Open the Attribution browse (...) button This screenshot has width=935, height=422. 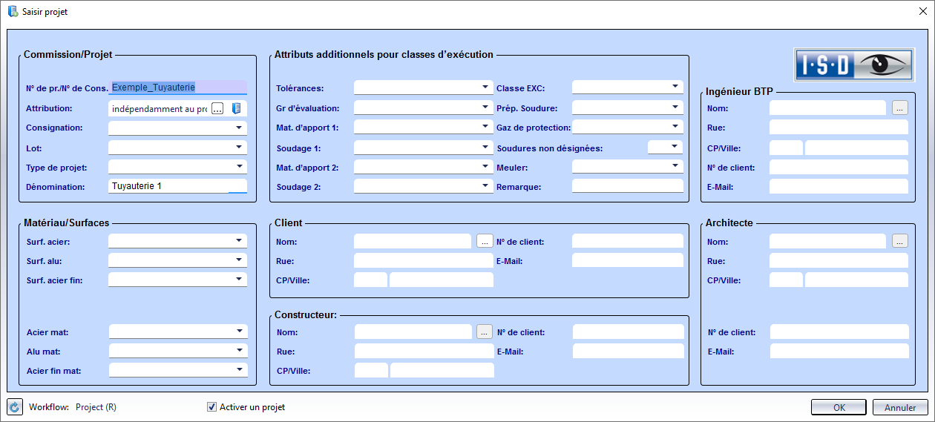pyautogui.click(x=217, y=108)
